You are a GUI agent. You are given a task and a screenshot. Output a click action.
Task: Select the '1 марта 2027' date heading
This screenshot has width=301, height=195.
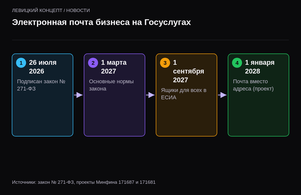point(114,67)
